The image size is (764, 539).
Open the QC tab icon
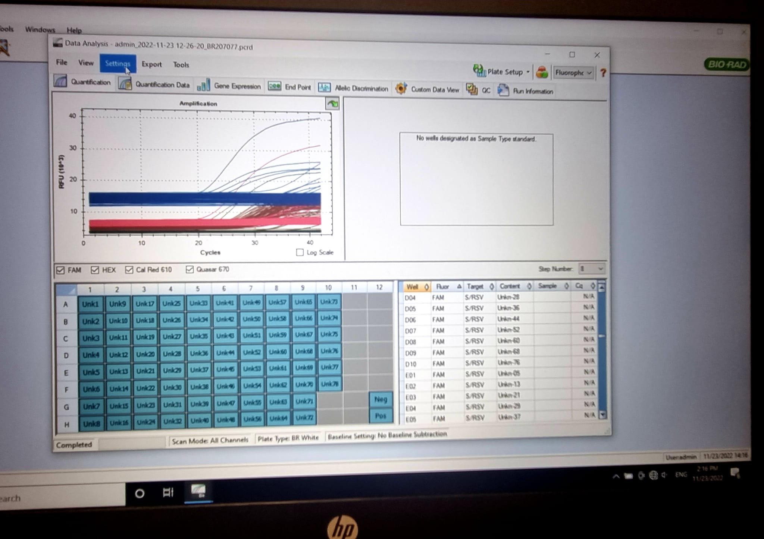click(x=472, y=89)
